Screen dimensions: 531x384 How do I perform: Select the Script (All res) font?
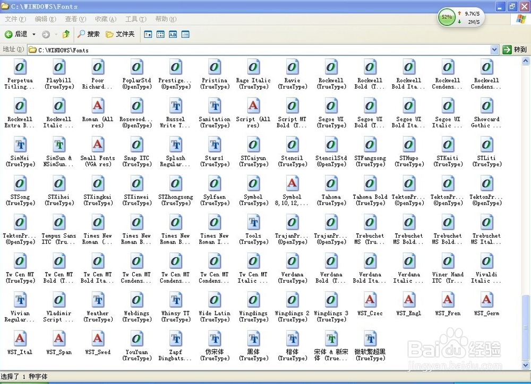click(x=253, y=106)
